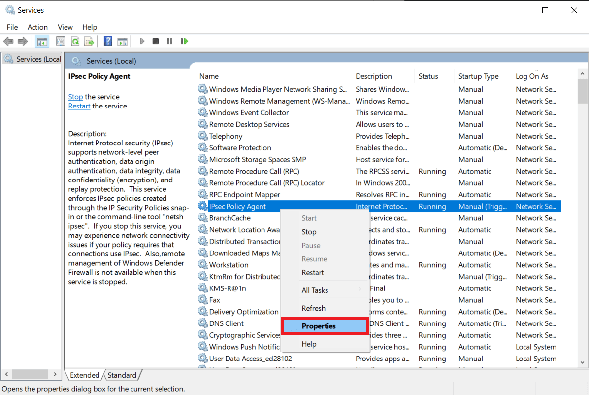Click the Stop the service link
The width and height of the screenshot is (589, 395).
[x=75, y=97]
